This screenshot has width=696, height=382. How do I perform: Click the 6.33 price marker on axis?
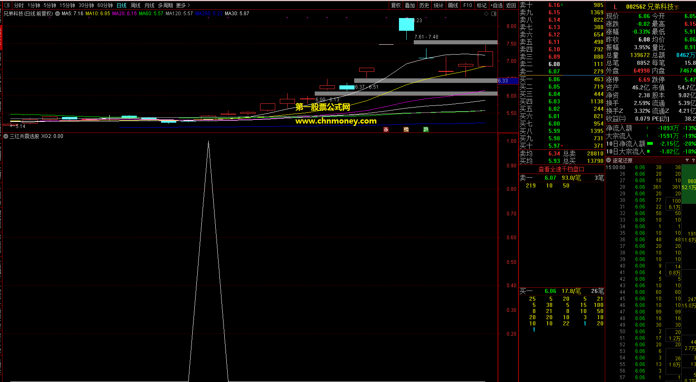pos(508,81)
